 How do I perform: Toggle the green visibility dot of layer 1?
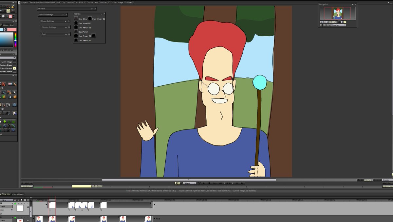15,217
